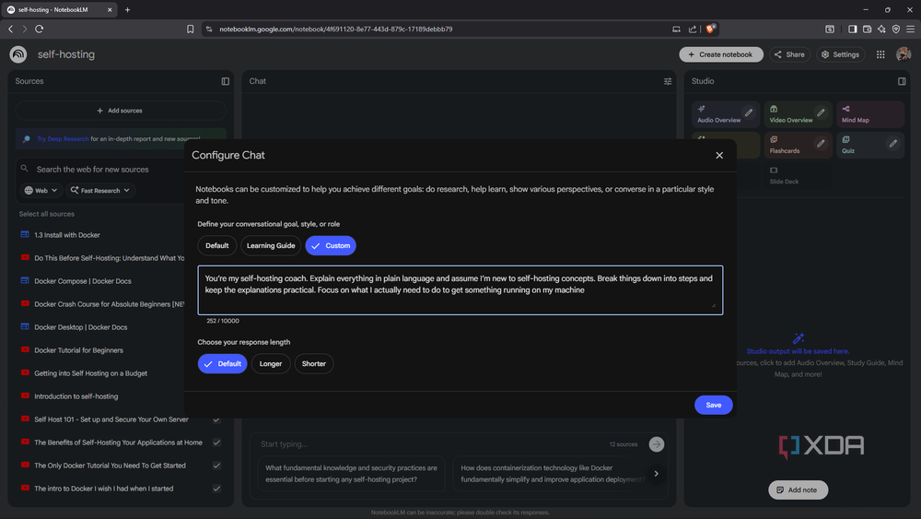The height and width of the screenshot is (519, 921).
Task: Open source 1.3 Install with Docker
Action: (67, 235)
